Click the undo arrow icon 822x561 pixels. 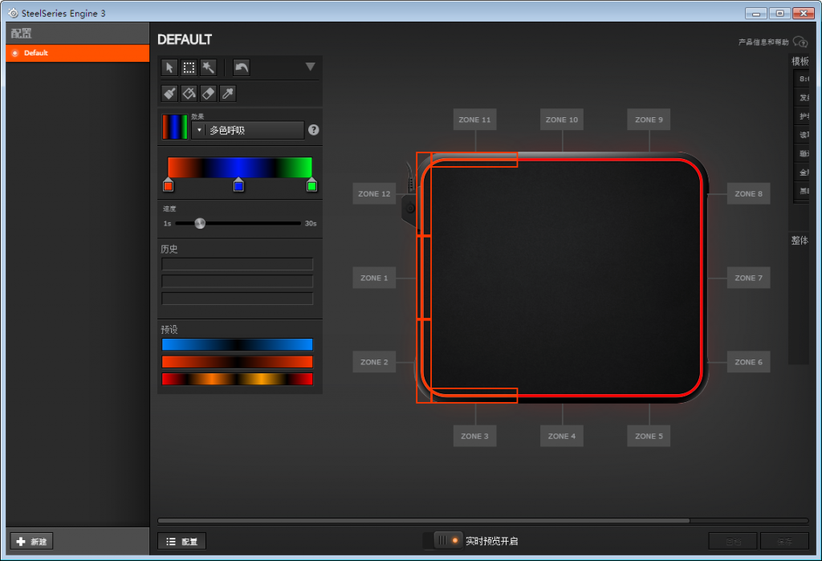click(241, 67)
